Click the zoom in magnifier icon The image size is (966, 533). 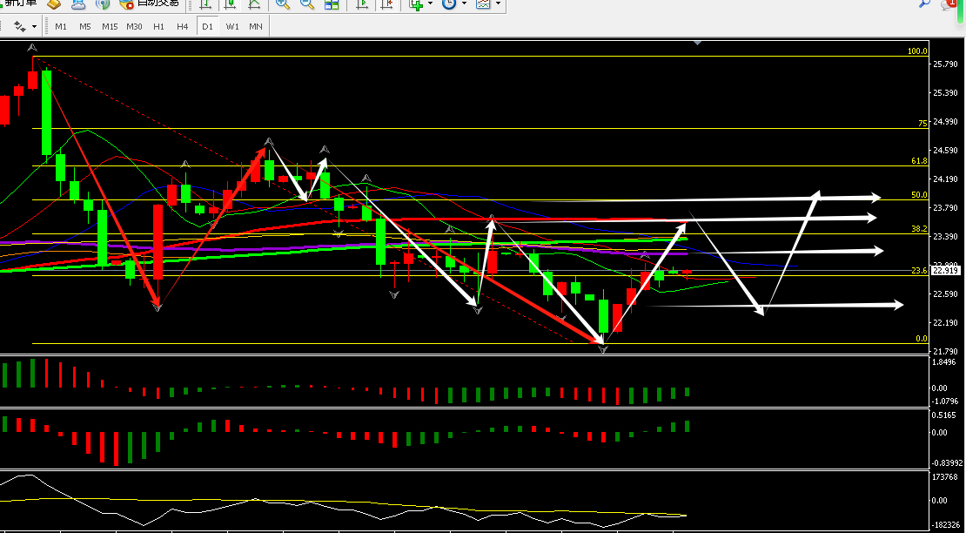coord(283,4)
